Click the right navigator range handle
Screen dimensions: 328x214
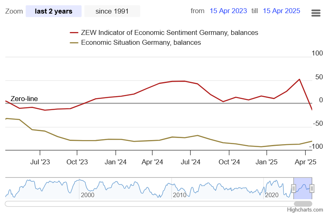click(x=312, y=189)
